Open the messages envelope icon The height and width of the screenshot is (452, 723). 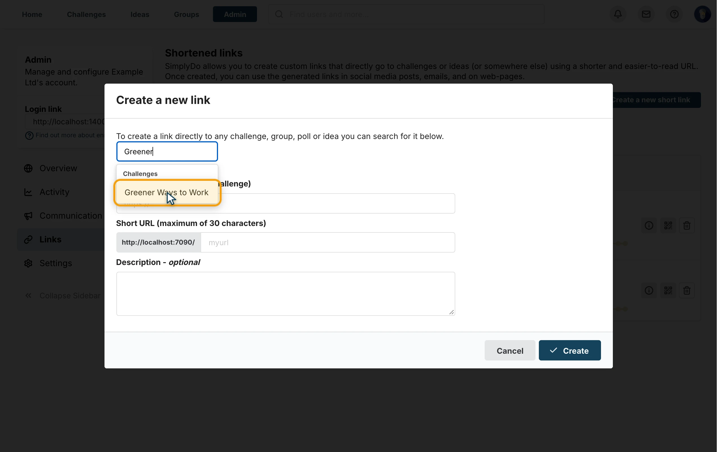[x=646, y=14]
